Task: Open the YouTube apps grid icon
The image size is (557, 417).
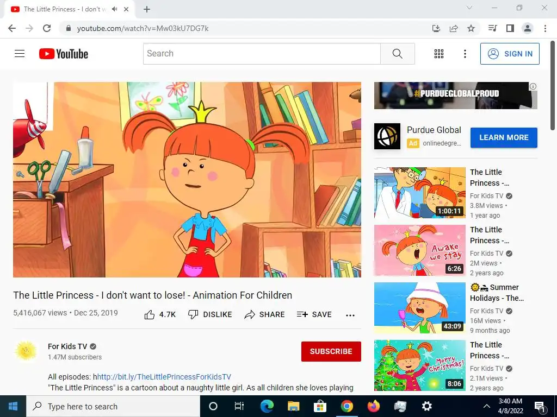Action: tap(439, 54)
